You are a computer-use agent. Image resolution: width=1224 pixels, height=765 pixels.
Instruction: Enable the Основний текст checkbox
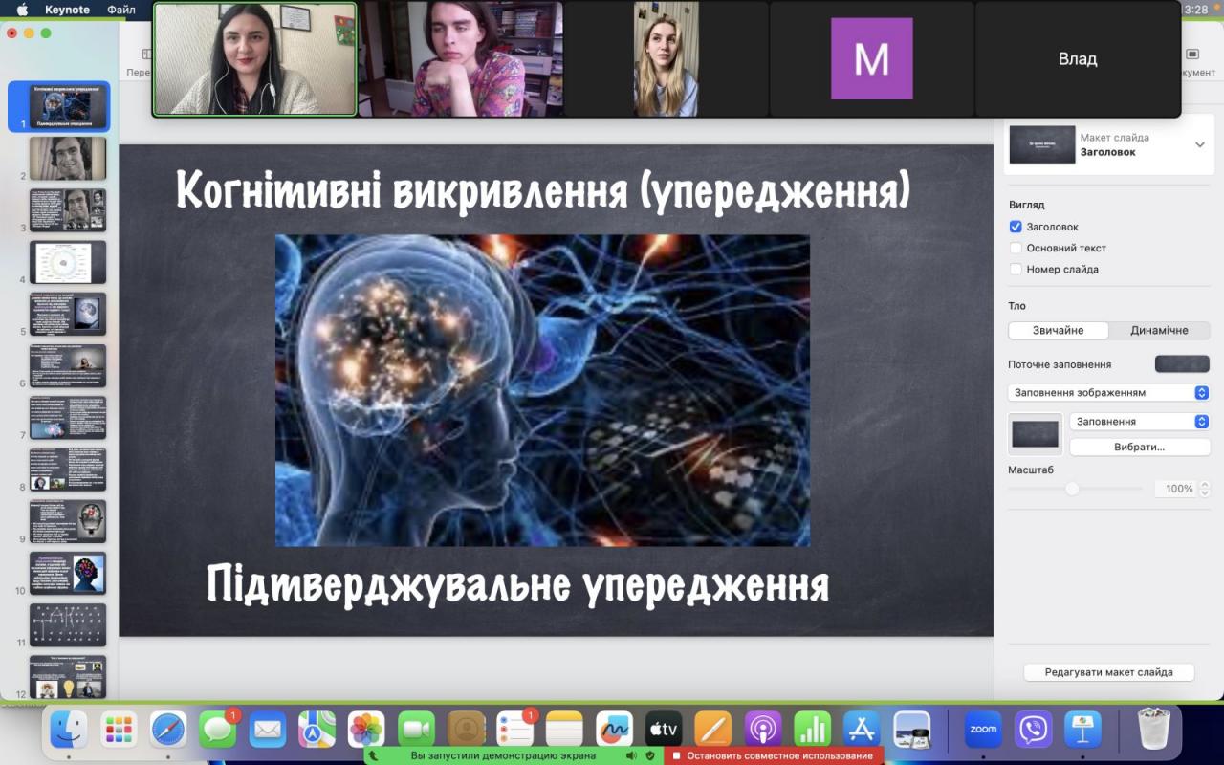pos(1016,248)
